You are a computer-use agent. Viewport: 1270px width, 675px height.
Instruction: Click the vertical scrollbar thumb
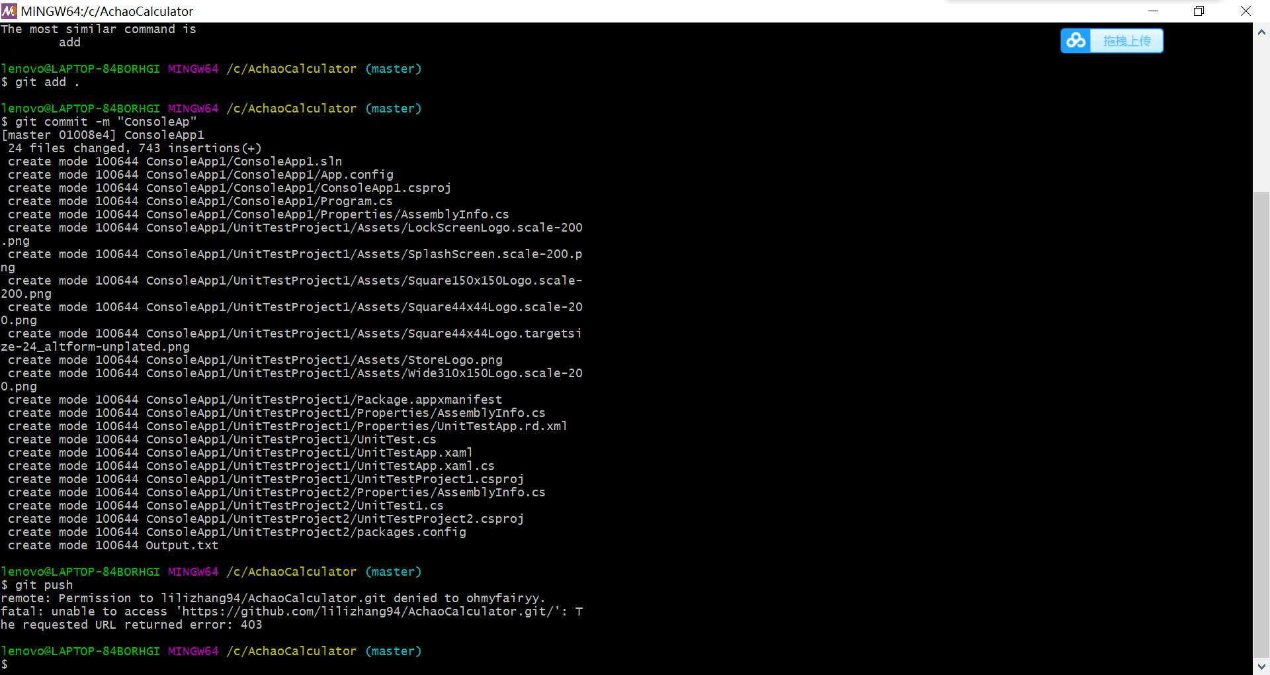point(1261,424)
